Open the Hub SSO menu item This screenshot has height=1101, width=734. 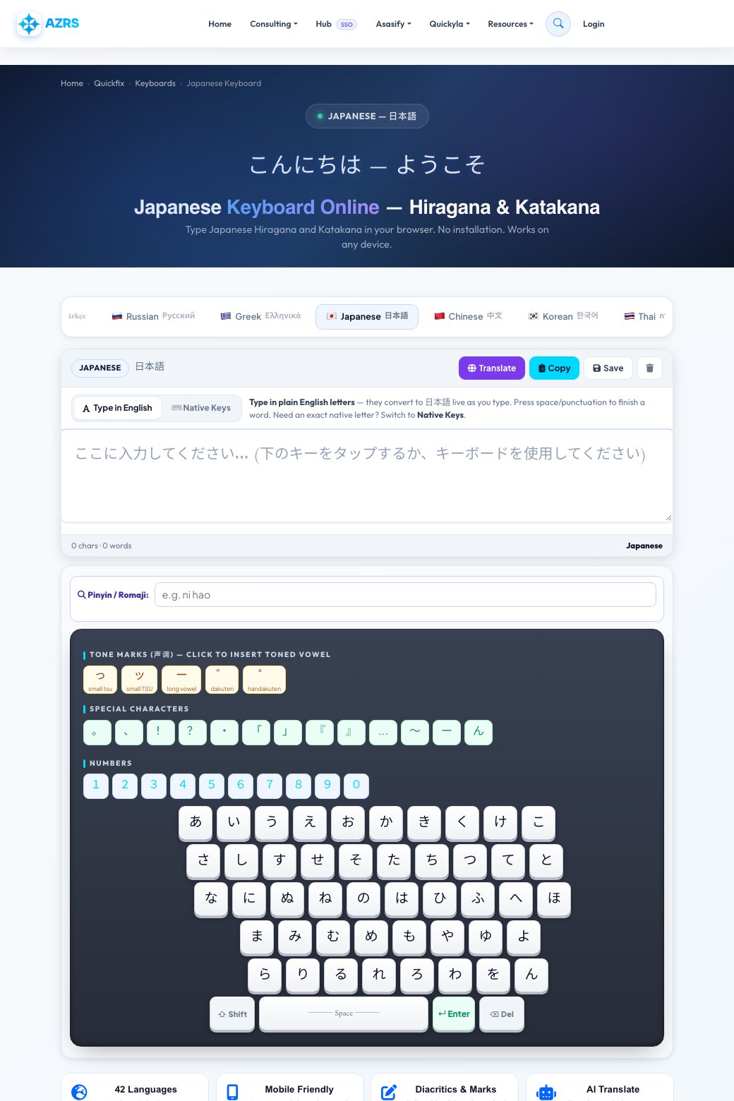pos(336,24)
